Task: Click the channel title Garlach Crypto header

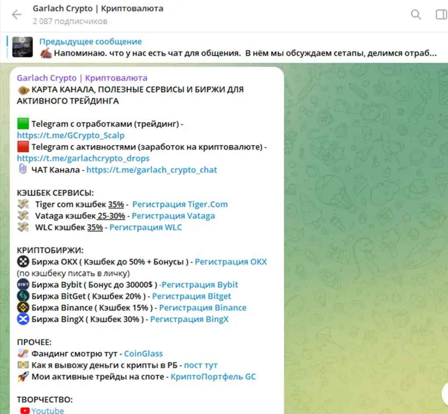Action: tap(98, 9)
